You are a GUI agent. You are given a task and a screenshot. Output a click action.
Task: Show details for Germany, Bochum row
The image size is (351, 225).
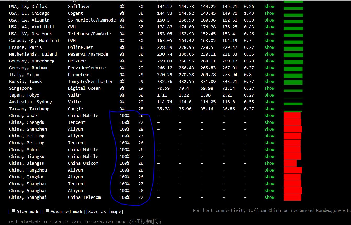click(x=269, y=68)
